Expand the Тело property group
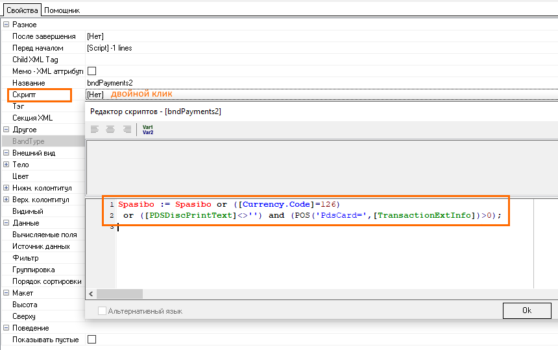Screen dimensions: 558x350 point(6,165)
